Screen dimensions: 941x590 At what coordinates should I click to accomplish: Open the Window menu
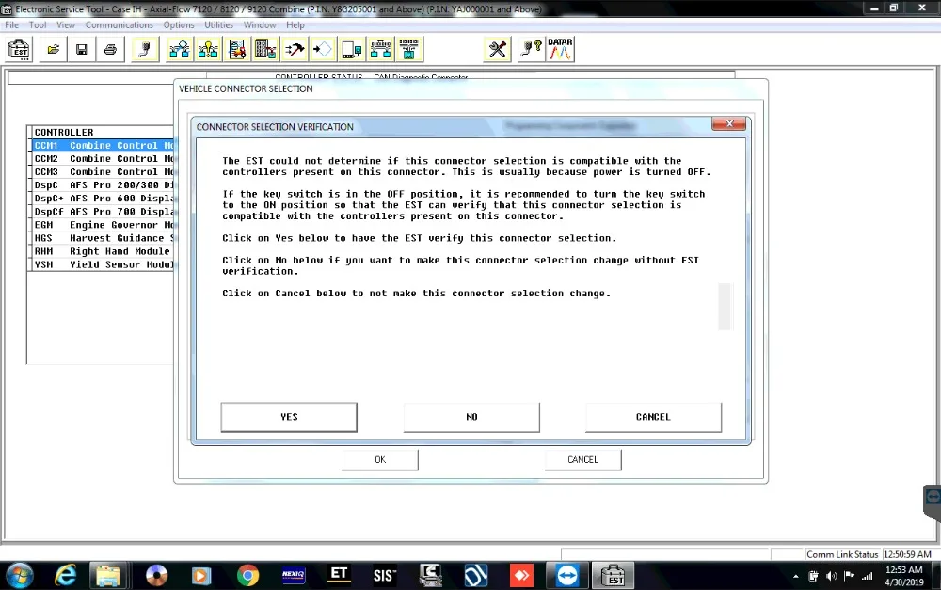[x=260, y=24]
